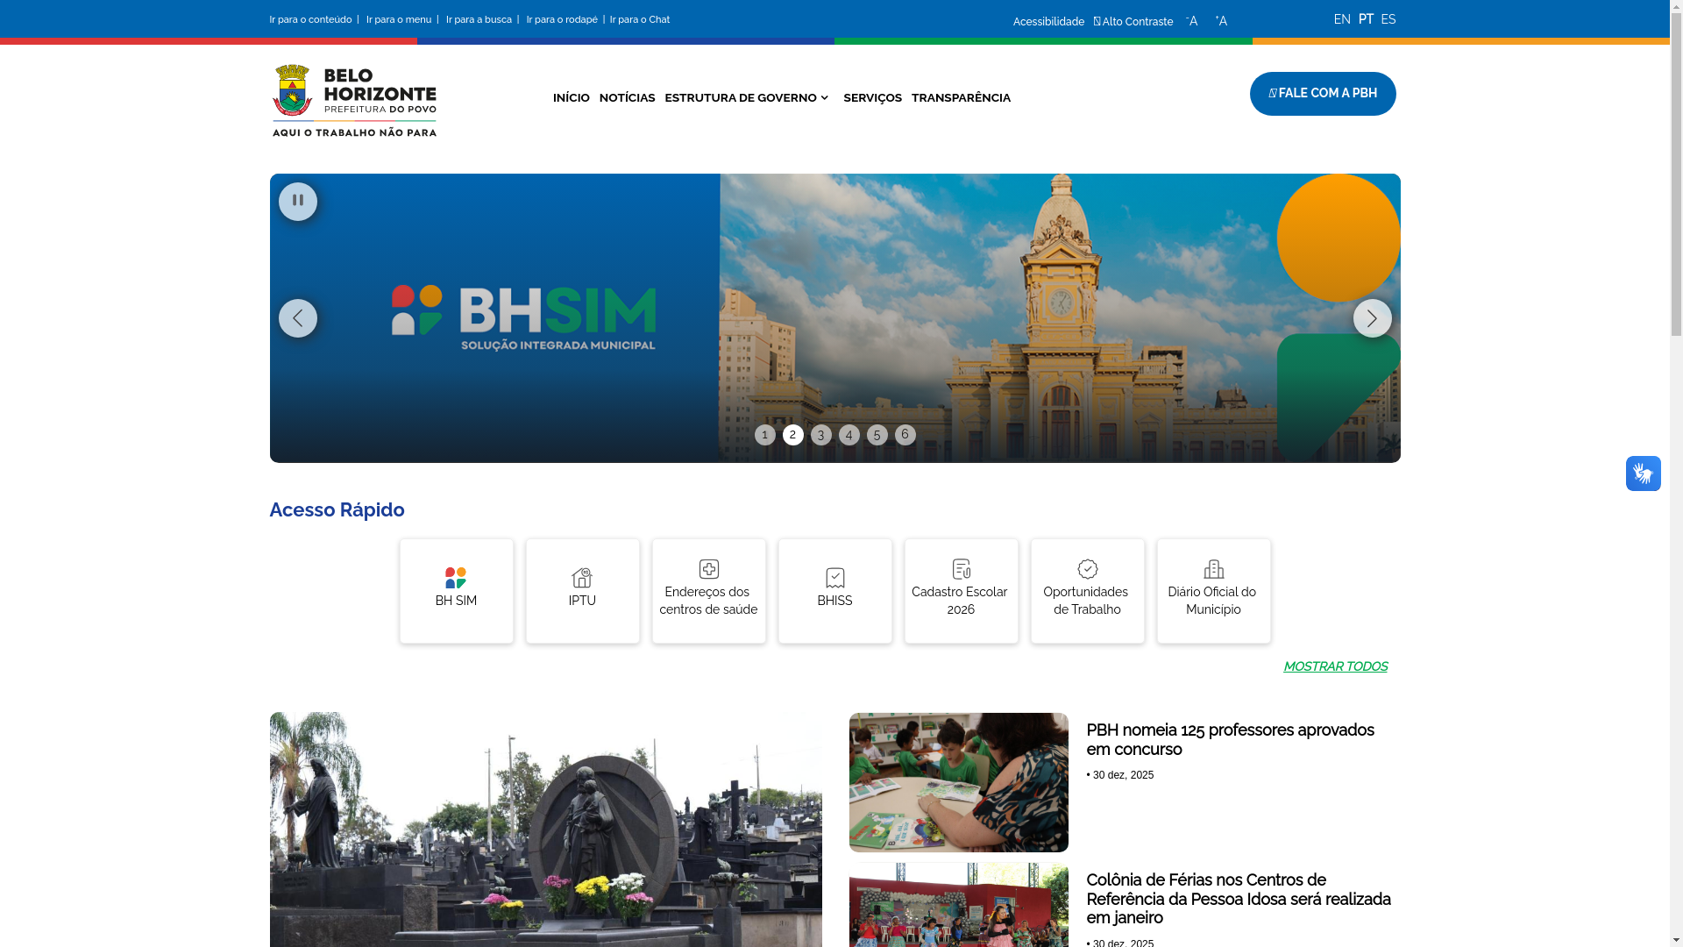Open the VLibras sign language widget

[x=1643, y=473]
